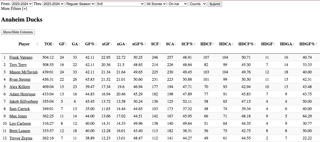This screenshot has width=320, height=142.
Task: Expand the More Filters [+] section
Action: tap(14, 9)
